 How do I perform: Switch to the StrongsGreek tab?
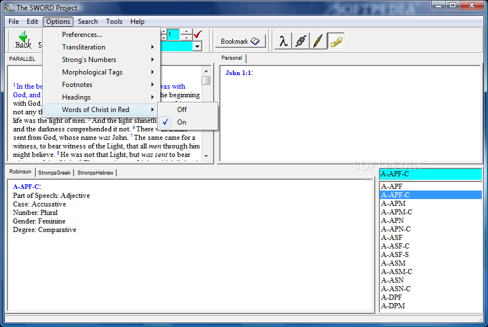55,172
